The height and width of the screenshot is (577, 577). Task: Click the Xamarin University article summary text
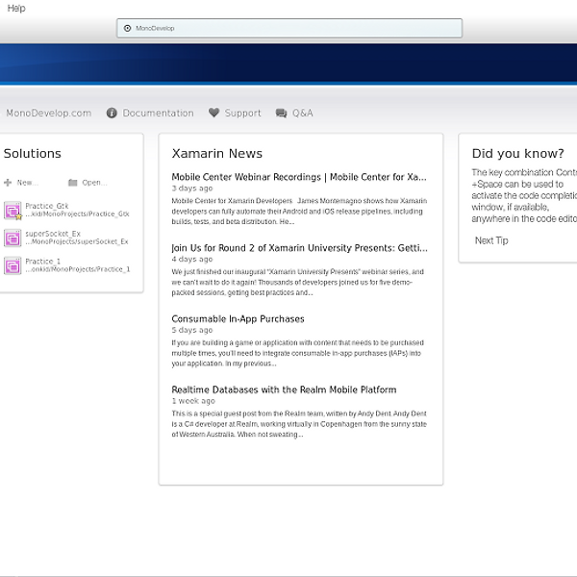(298, 282)
